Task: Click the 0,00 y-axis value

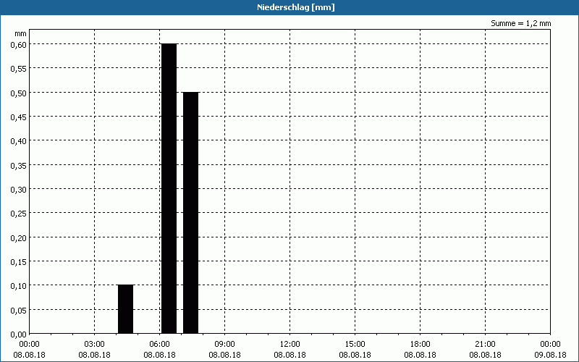Action: [19, 334]
